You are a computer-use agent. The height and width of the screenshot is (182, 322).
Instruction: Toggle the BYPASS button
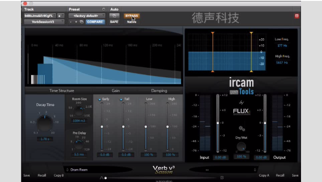(x=132, y=16)
